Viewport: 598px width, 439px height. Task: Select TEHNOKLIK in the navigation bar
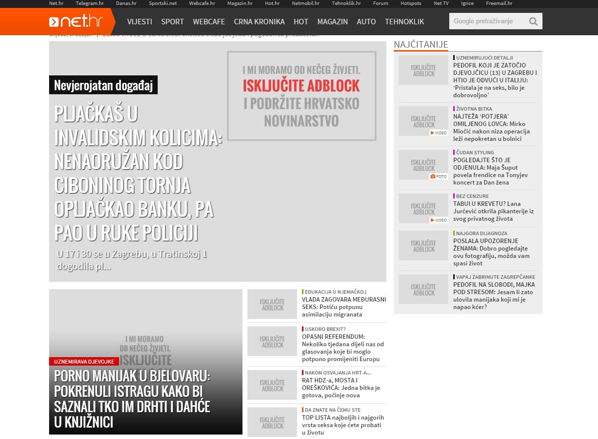pyautogui.click(x=404, y=22)
